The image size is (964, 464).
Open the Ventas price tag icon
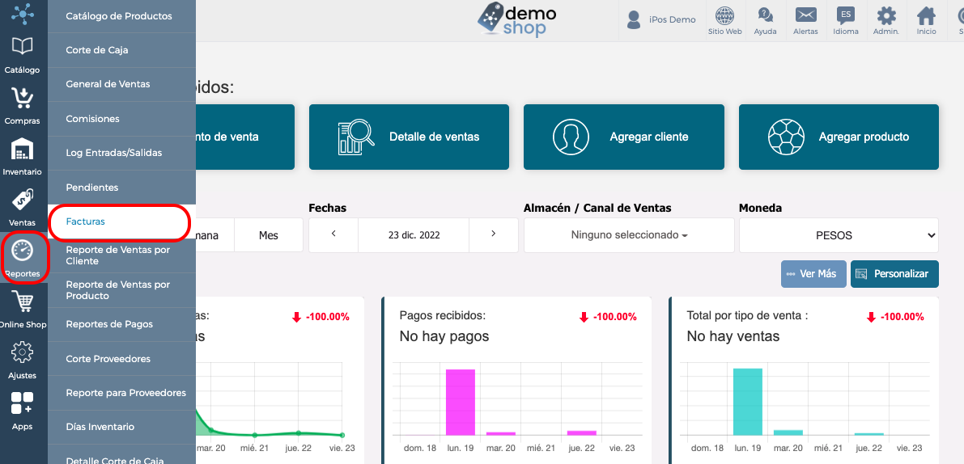pyautogui.click(x=23, y=200)
